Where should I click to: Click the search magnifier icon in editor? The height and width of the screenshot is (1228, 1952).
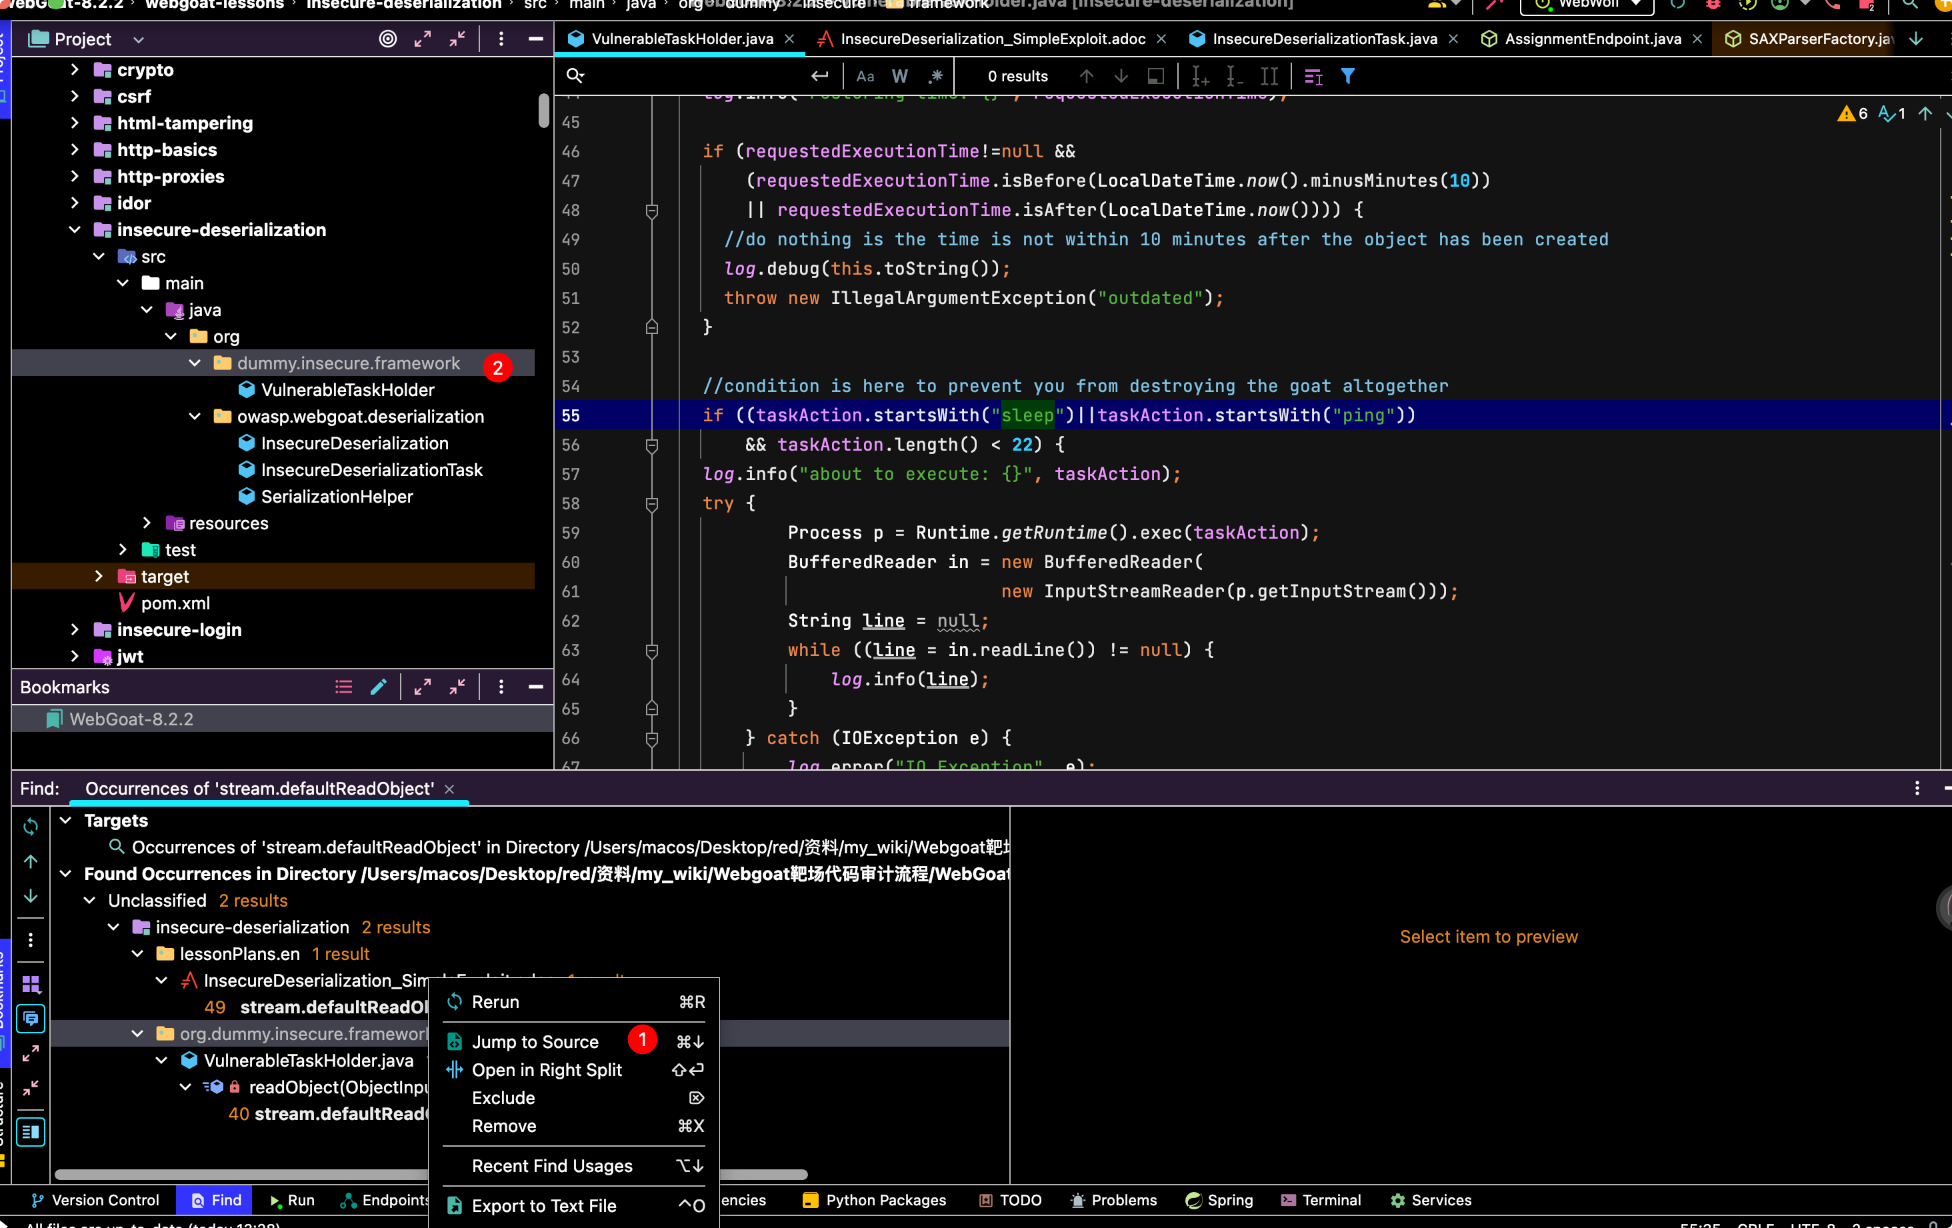pos(575,76)
